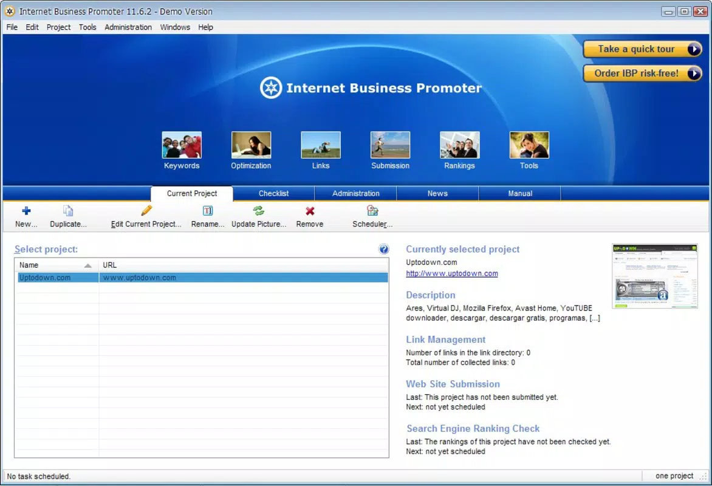Screen dimensions: 712x486
Task: Open the Help menu
Action: (205, 27)
